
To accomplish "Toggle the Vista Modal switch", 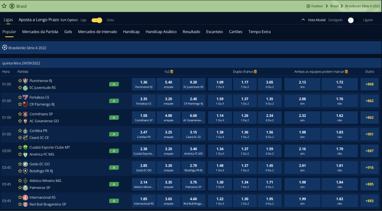I will click(353, 20).
